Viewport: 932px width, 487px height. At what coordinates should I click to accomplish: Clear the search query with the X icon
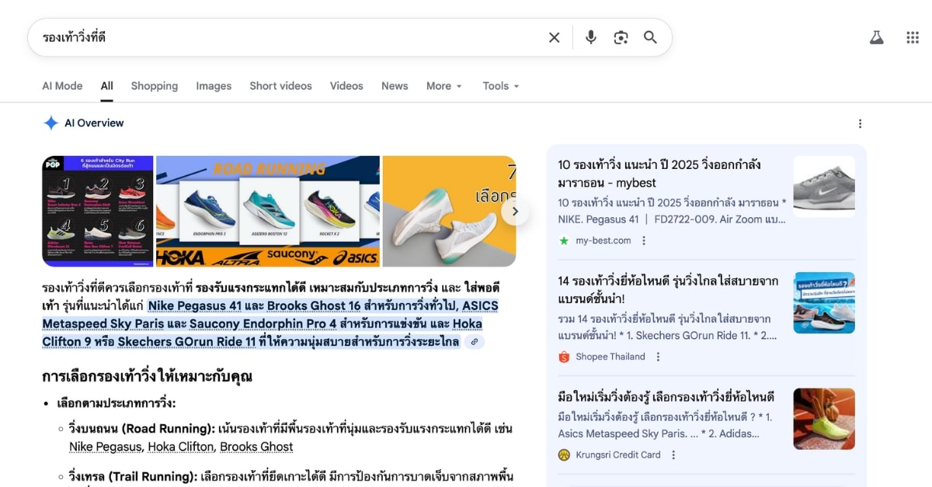click(554, 36)
